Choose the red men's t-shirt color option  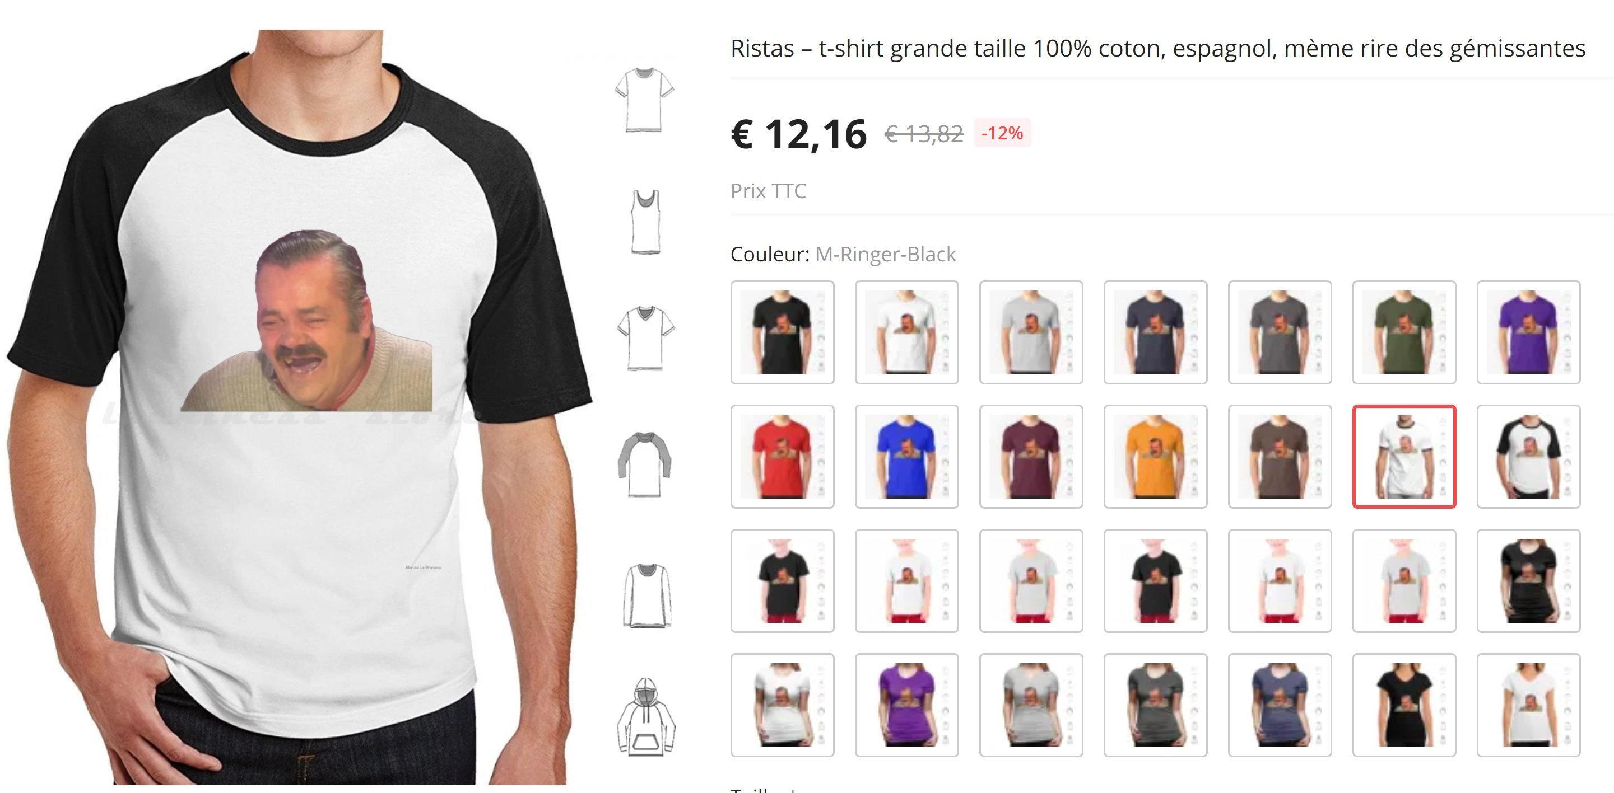tap(782, 456)
